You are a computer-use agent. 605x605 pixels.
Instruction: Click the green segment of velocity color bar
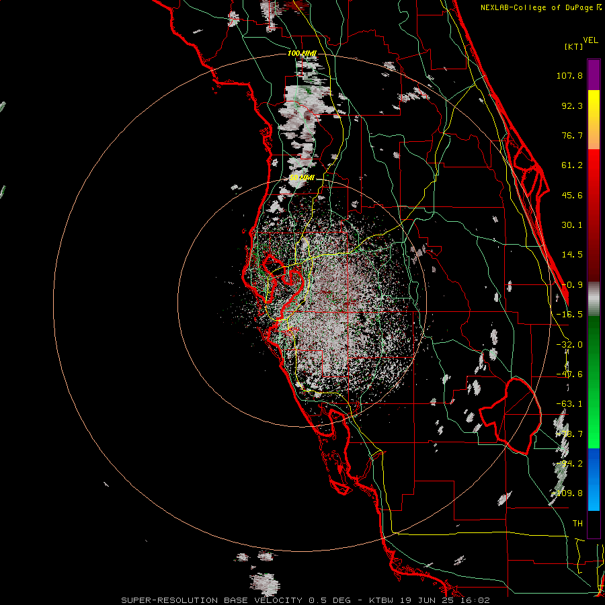tap(594, 382)
